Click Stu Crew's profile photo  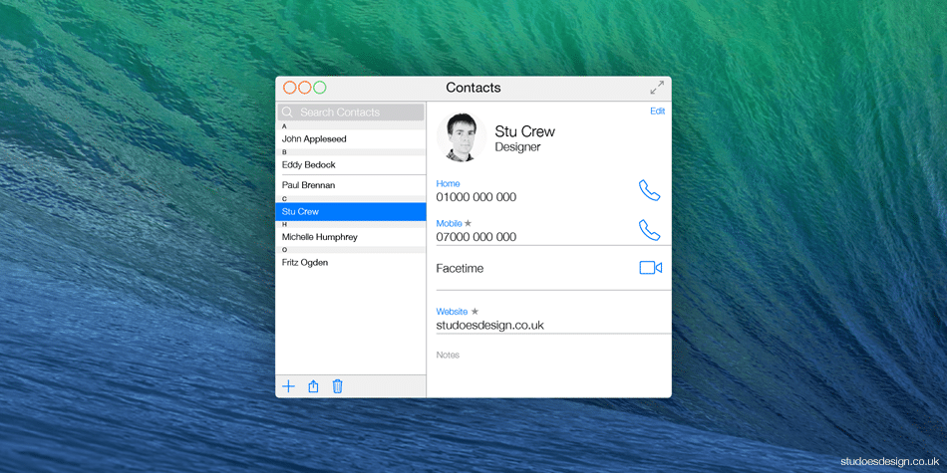click(462, 137)
